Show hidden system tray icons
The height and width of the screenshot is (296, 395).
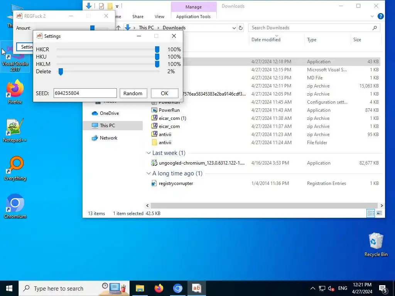[x=312, y=288]
